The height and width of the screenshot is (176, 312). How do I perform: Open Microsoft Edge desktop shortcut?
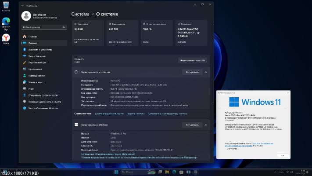click(x=6, y=24)
